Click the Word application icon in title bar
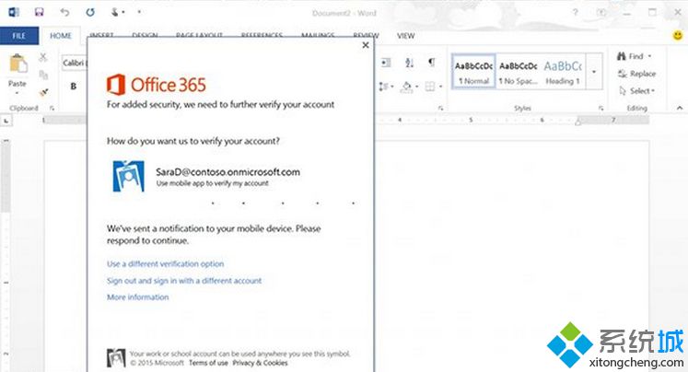Viewport: 688px width, 372px height. [14, 12]
